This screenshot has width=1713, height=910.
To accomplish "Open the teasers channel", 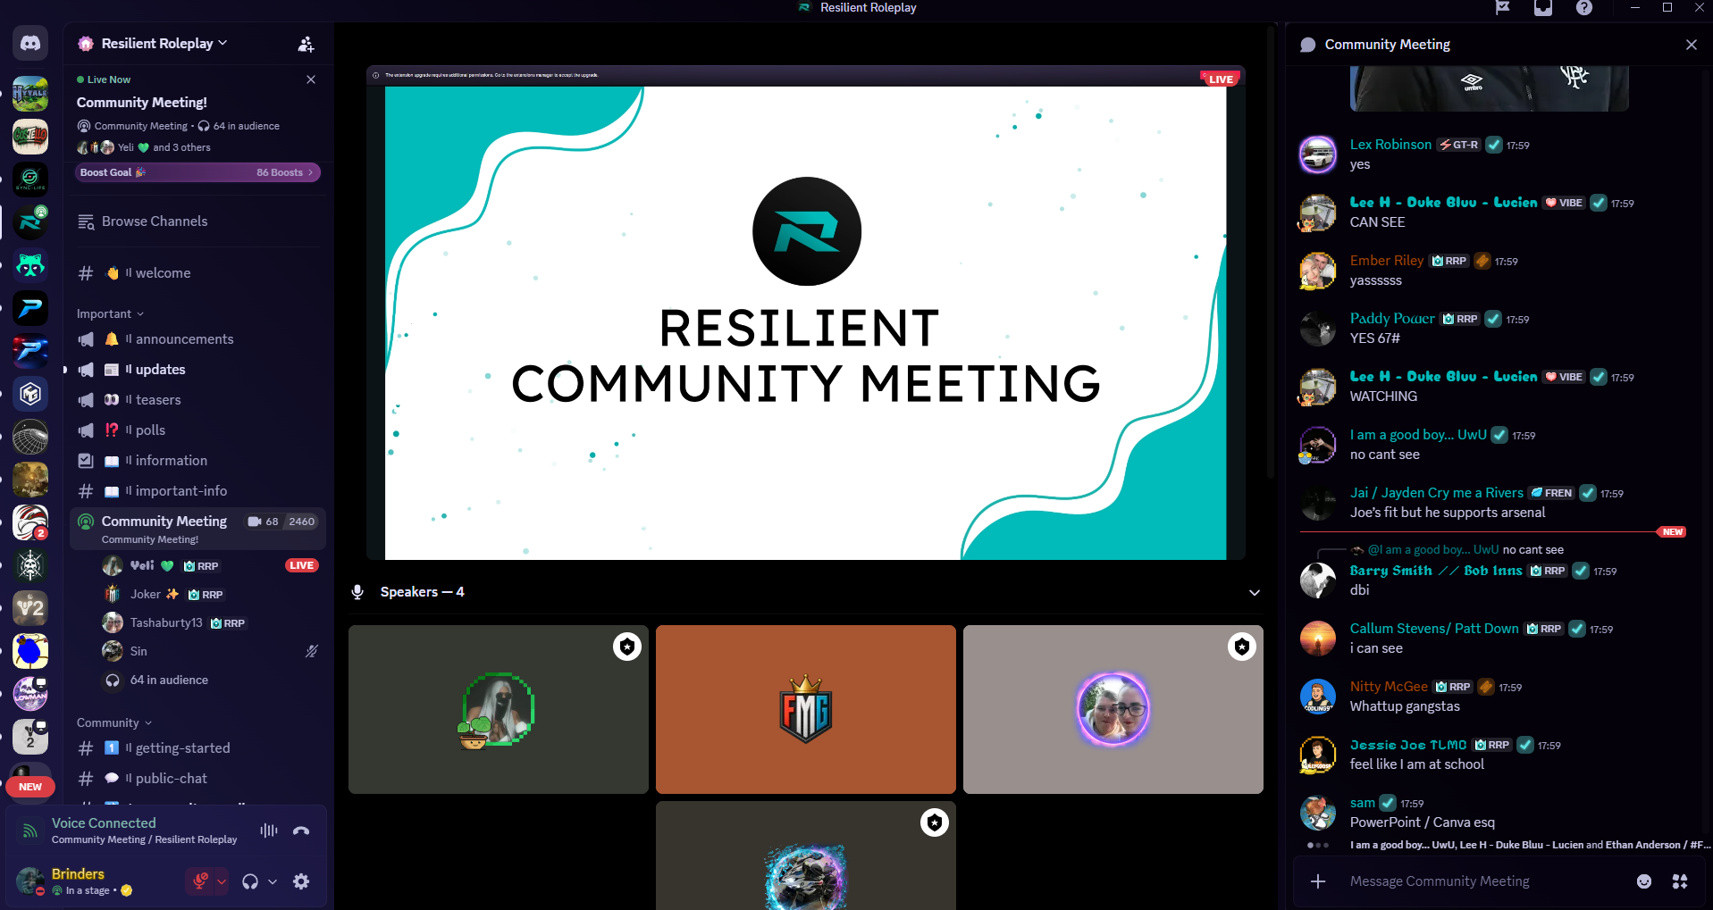I will [x=197, y=400].
